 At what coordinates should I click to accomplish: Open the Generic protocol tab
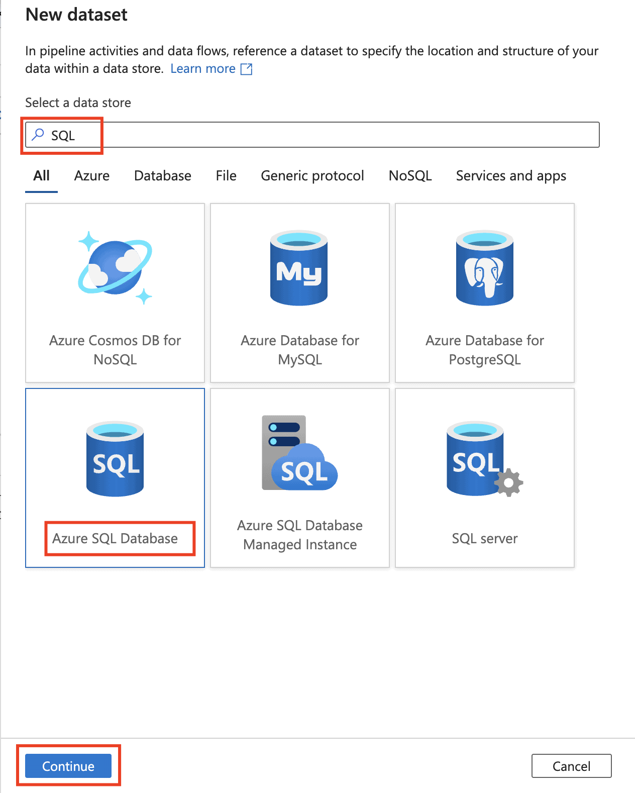tap(312, 175)
